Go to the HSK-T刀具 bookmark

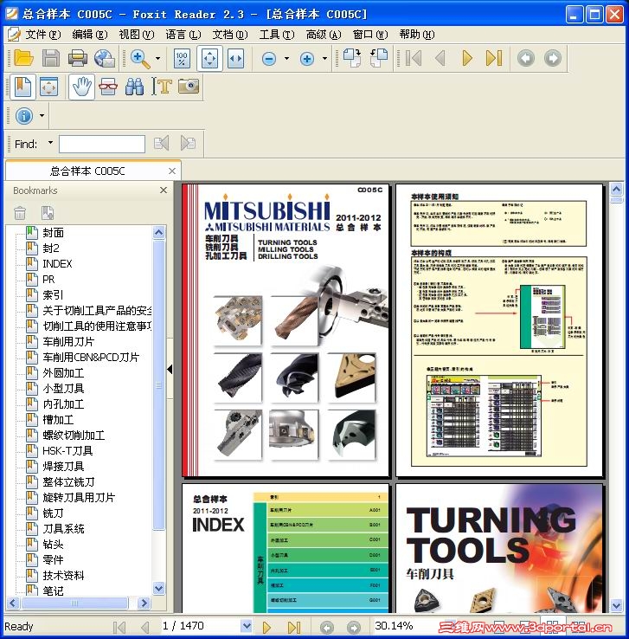[67, 451]
